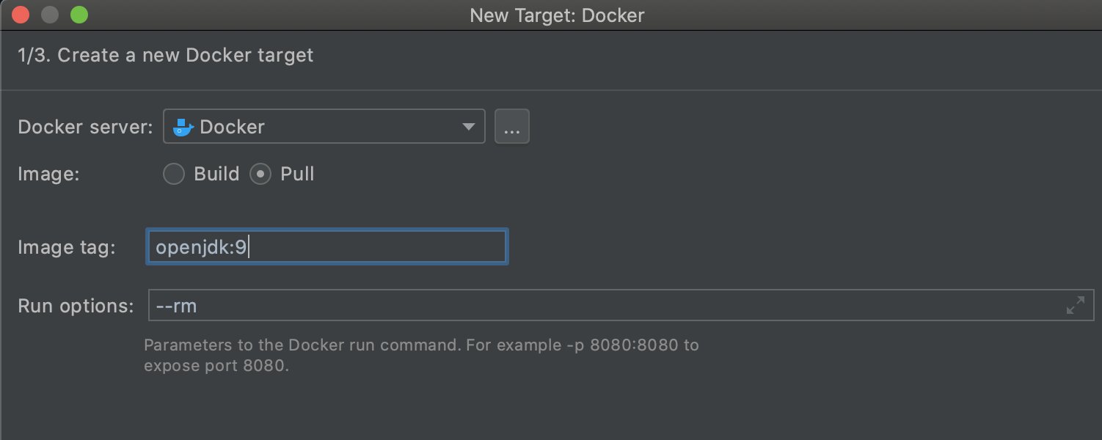
Task: Minimize the window with the gray title button
Action: (x=50, y=15)
